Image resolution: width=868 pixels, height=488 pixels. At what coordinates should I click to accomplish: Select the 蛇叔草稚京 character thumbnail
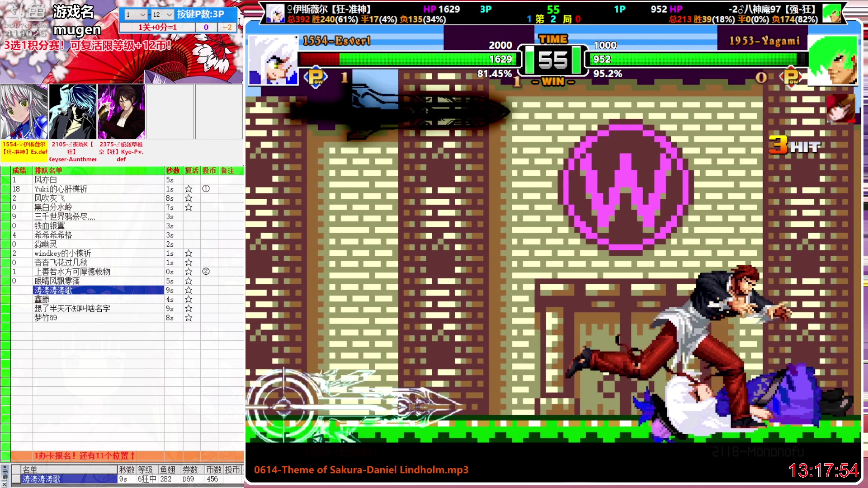pos(121,112)
